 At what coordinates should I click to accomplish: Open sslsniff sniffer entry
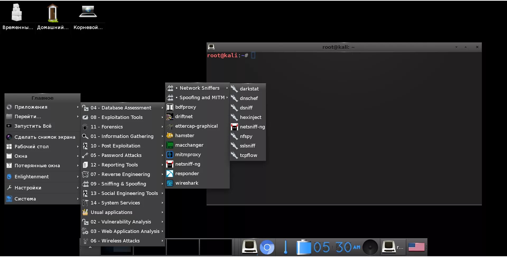click(248, 146)
